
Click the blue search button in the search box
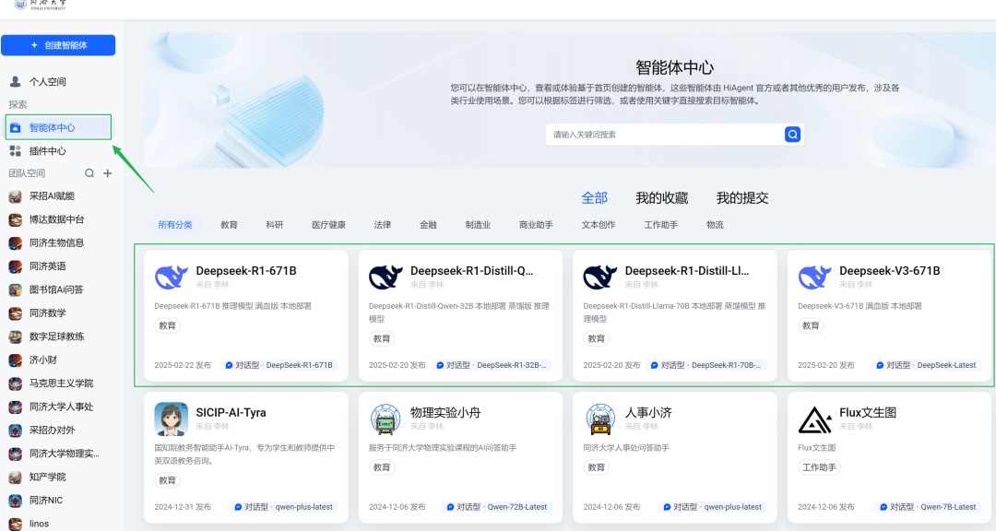(792, 134)
